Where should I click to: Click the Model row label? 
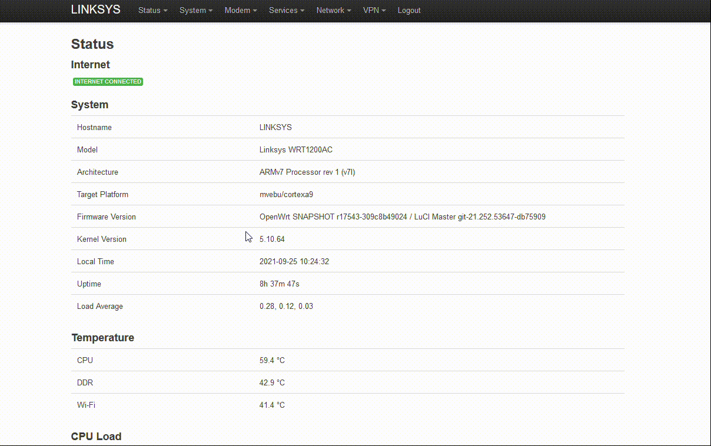87,149
